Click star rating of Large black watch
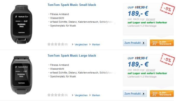The image size is (176, 102). pos(56,95)
